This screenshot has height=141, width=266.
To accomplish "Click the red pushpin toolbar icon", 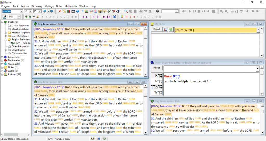I will pyautogui.click(x=59, y=11).
